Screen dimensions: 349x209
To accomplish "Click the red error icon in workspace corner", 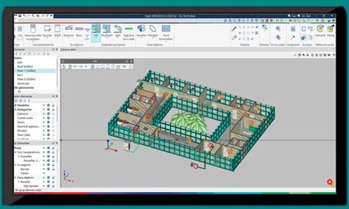I will (330, 182).
